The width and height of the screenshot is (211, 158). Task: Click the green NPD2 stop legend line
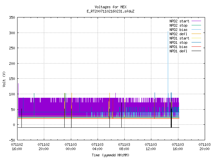coord(196,25)
